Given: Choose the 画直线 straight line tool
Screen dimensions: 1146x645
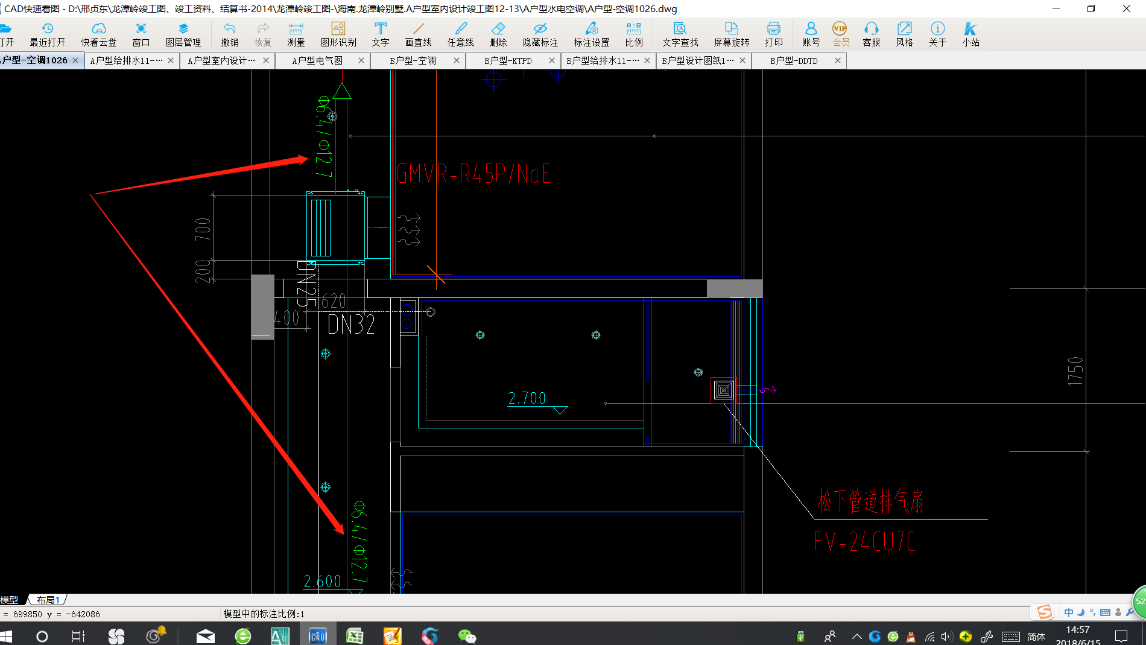Looking at the screenshot, I should 419,34.
